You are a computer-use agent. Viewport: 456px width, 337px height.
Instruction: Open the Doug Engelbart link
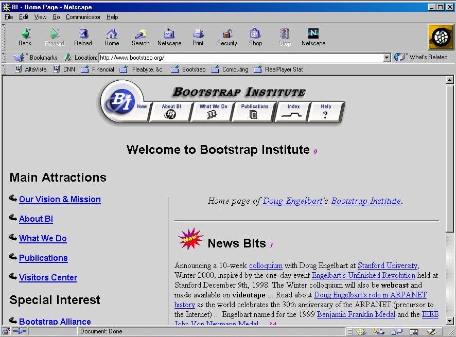(x=292, y=201)
